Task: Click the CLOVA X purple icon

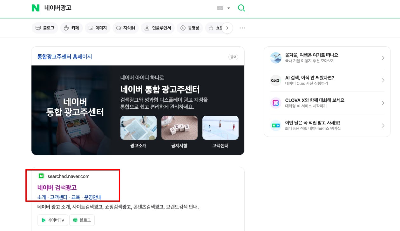Action: (x=276, y=103)
